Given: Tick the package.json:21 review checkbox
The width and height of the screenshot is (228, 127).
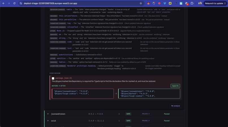Looking at the screenshot, I should pos(53,78).
